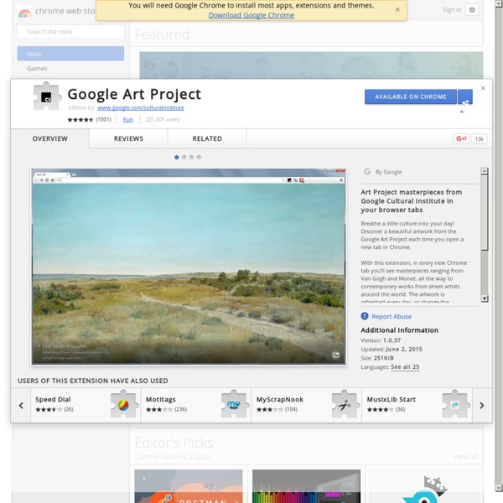Image resolution: width=503 pixels, height=503 pixels.
Task: Open the Speed Dial title
Action: 53,399
